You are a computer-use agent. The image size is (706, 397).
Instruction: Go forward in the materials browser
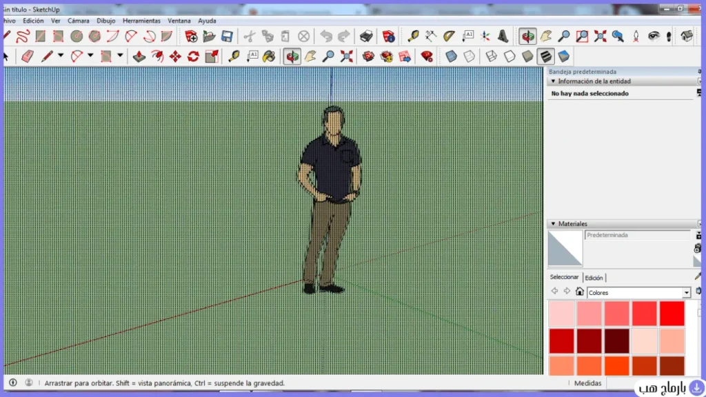pos(567,292)
